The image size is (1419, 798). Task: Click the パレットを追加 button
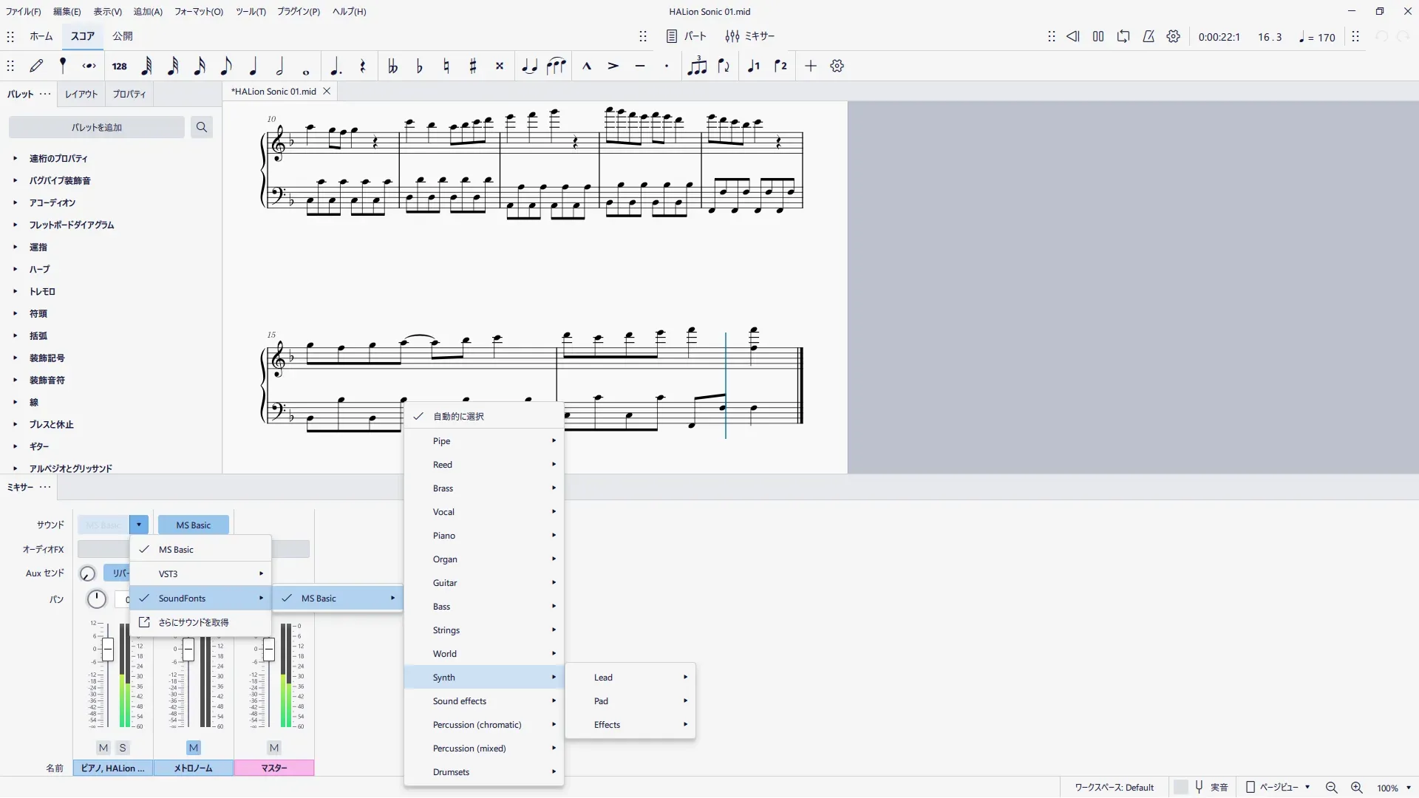(x=97, y=128)
